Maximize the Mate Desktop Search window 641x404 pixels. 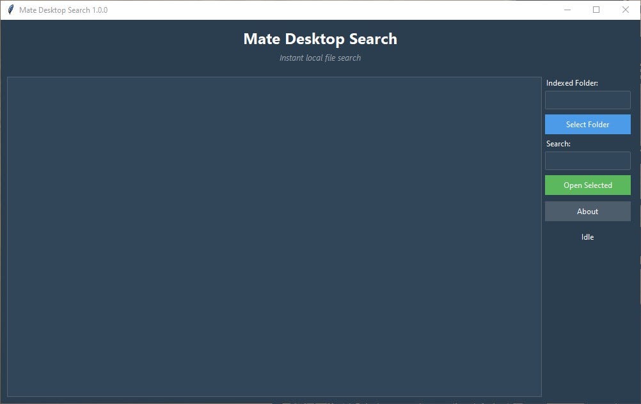(596, 10)
